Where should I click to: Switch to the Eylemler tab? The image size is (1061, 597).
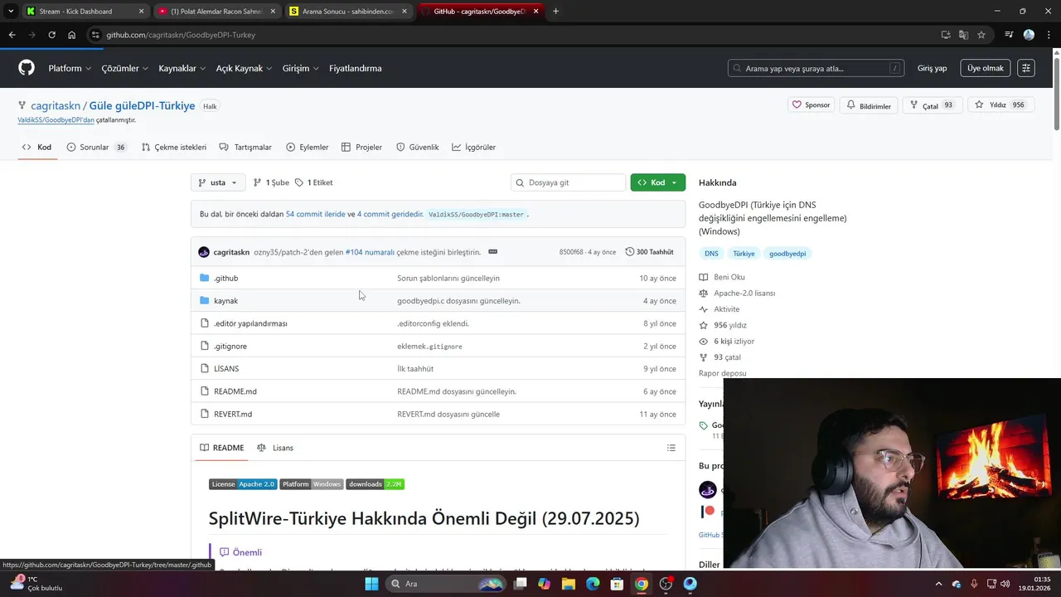click(x=308, y=147)
